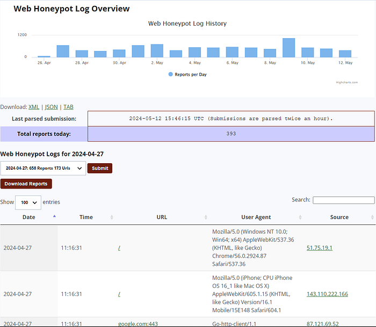Download the JSON log format
The image size is (376, 327).
pos(52,107)
